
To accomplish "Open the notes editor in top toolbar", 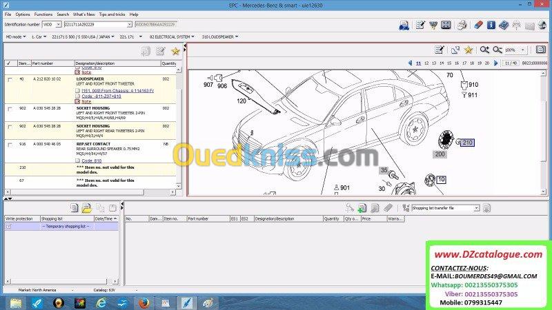I will (420, 25).
